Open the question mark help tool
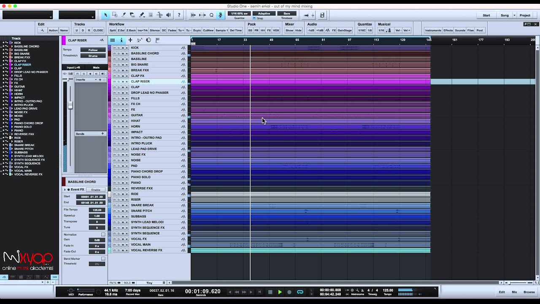Screen dimensions: 540x304 179,15
